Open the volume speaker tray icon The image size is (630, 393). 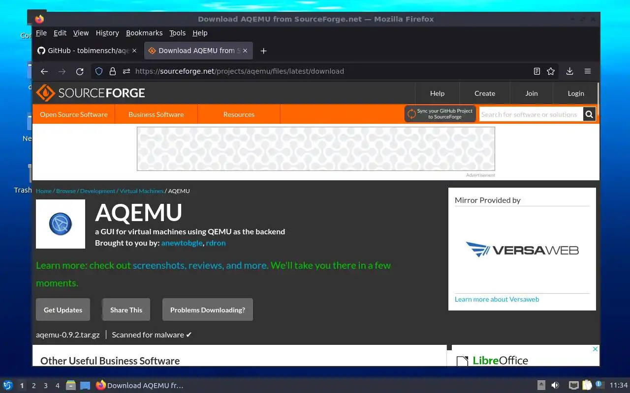tap(555, 385)
